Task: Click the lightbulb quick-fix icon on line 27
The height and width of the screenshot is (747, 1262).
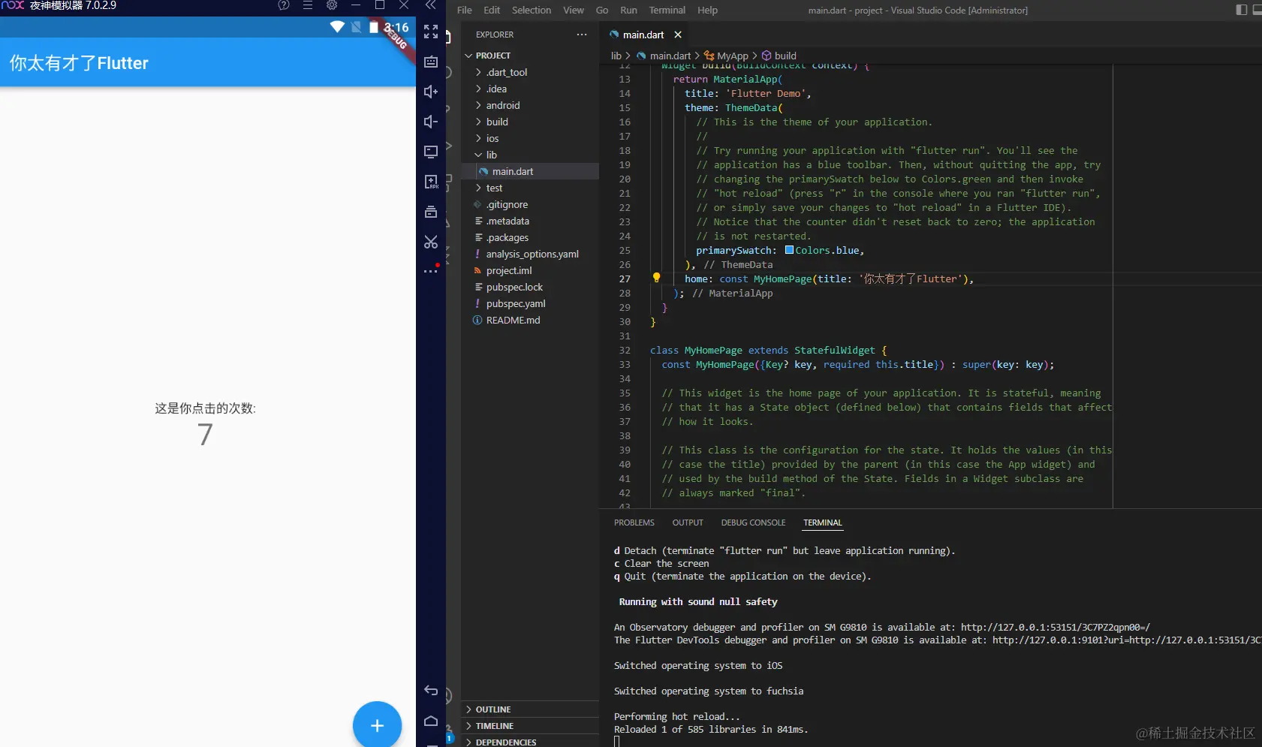Action: tap(656, 278)
